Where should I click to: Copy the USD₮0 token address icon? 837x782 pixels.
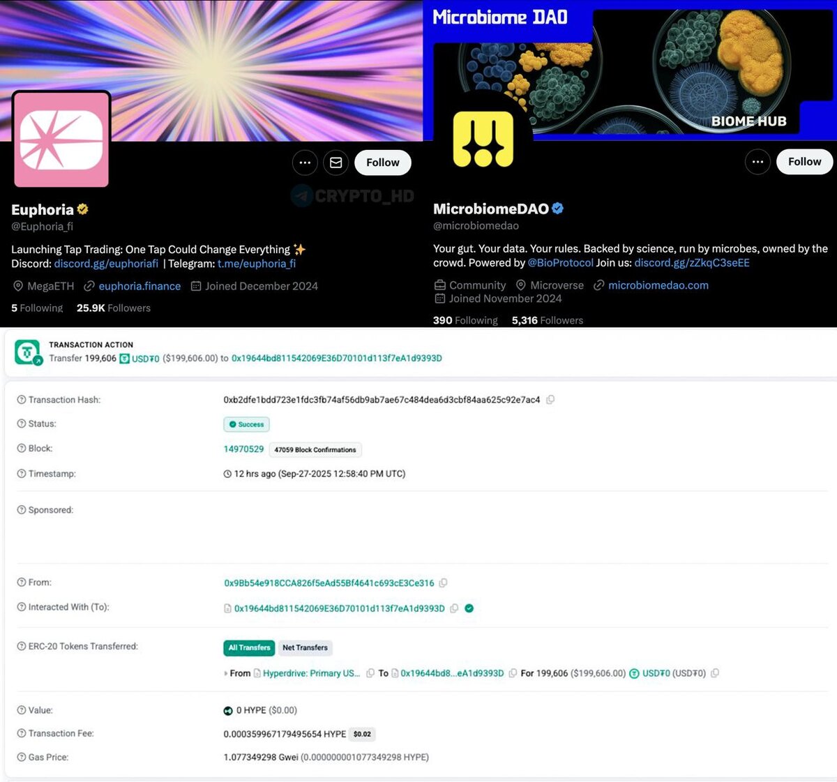coord(715,673)
